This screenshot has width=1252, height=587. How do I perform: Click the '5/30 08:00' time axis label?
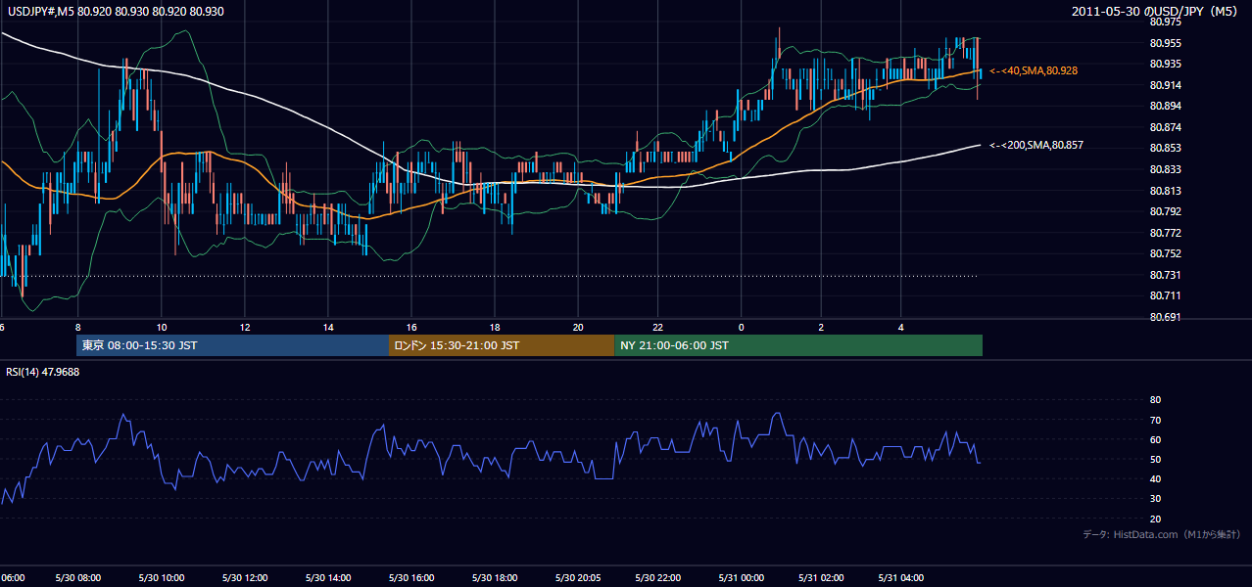(77, 578)
